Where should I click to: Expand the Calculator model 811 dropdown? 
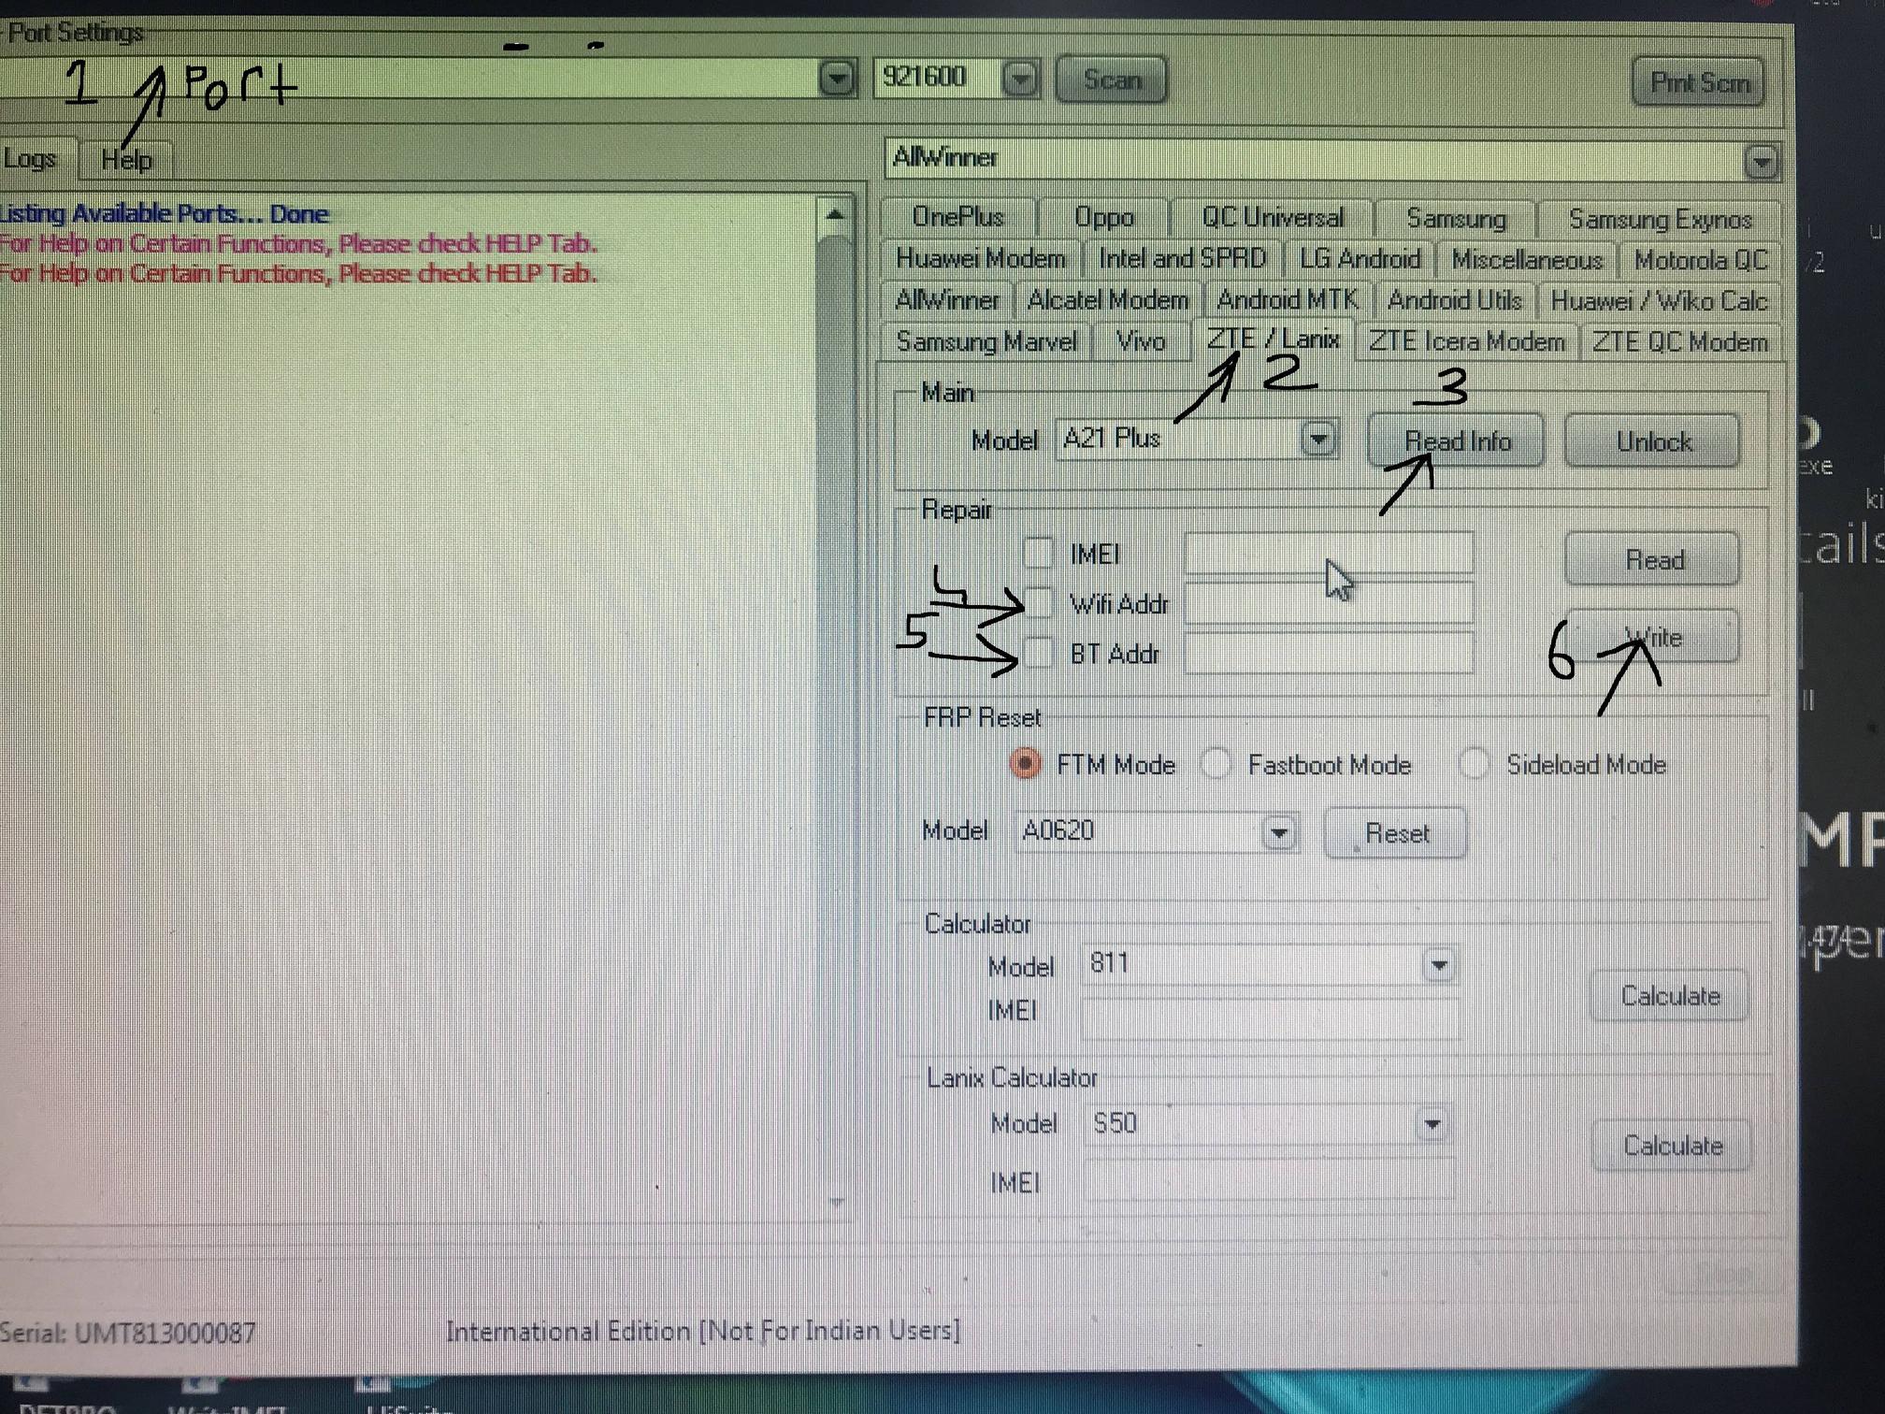1439,964
